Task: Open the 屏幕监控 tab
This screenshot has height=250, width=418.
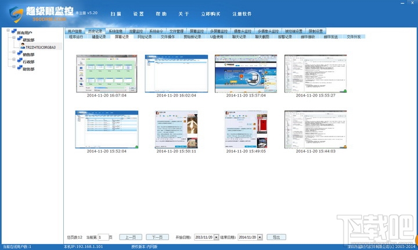Action: (x=197, y=31)
